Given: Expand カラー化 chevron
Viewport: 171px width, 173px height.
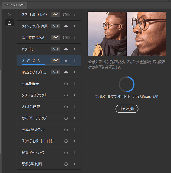Looking at the screenshot, I should tap(74, 49).
